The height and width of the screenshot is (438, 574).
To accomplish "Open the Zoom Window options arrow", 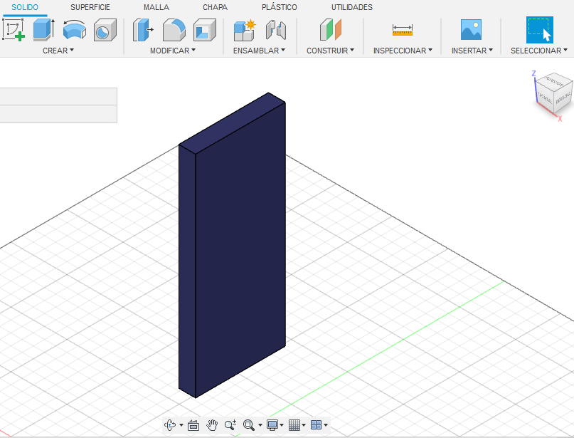I will tap(260, 425).
